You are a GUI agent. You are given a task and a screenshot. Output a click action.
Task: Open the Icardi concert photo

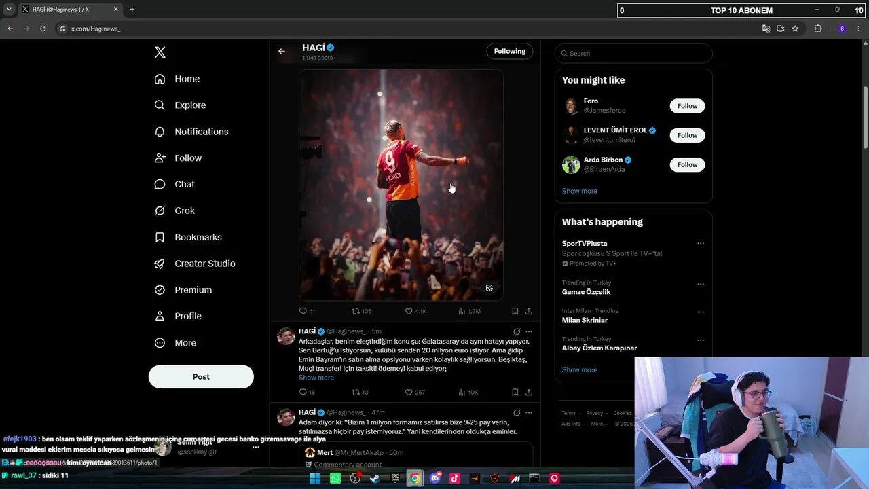[x=401, y=185]
